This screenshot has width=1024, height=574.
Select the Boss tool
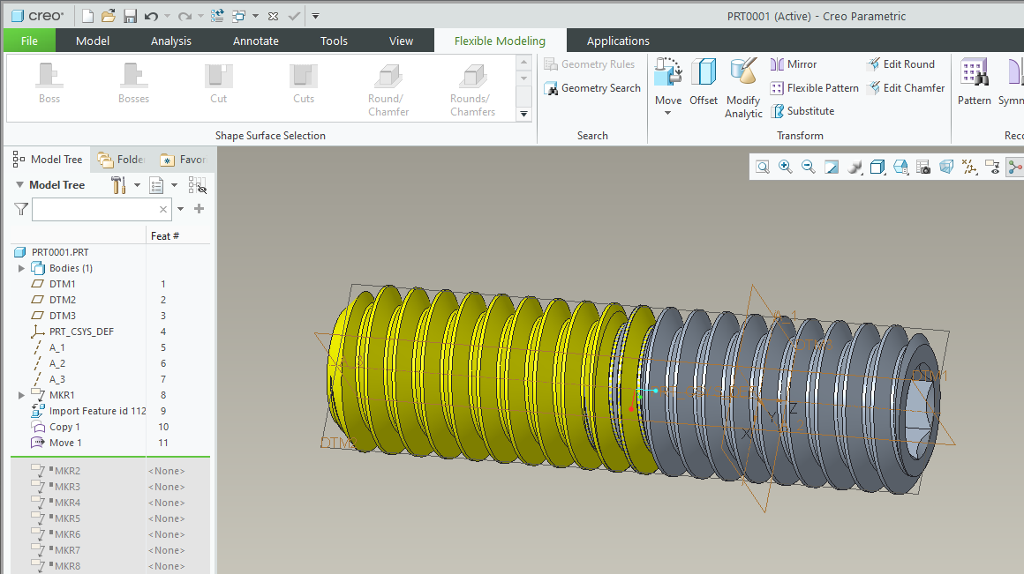tap(49, 84)
